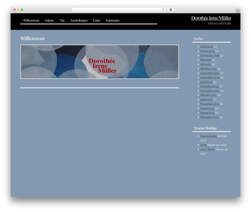
Task: Open the Dezember 2013 archive
Action: tap(209, 86)
